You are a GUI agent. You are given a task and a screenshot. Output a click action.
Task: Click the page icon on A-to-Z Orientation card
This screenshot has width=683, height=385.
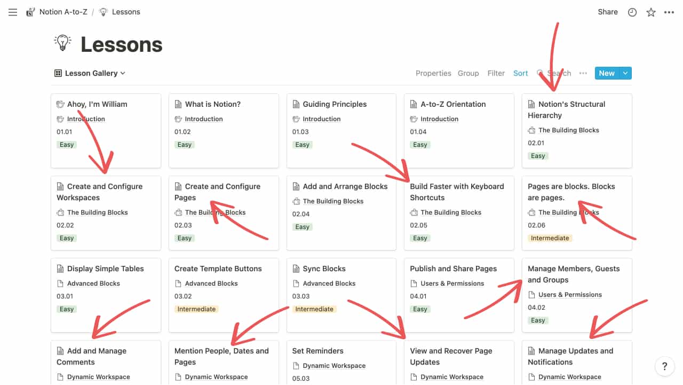[414, 104]
